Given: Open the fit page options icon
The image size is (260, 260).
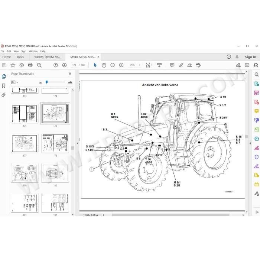Looking at the screenshot, I should click(149, 65).
